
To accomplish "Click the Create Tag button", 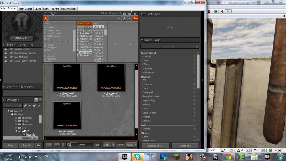I will [x=185, y=146].
